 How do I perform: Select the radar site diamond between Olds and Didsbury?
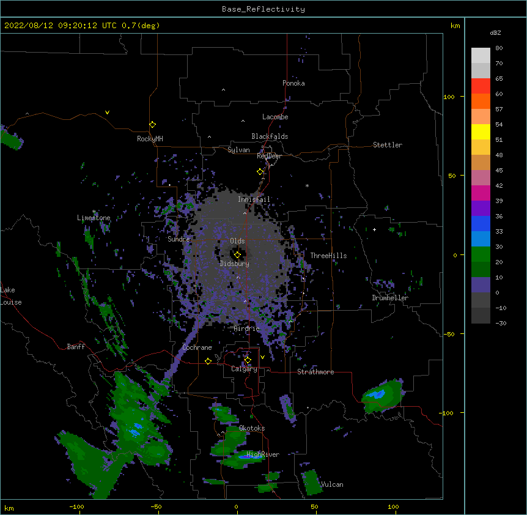(x=237, y=255)
